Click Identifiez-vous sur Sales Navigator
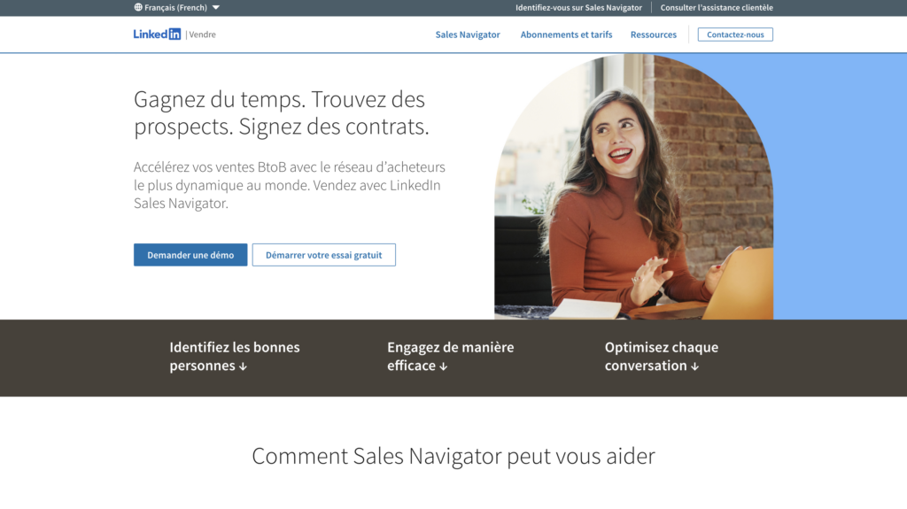The height and width of the screenshot is (509, 907). tap(578, 7)
